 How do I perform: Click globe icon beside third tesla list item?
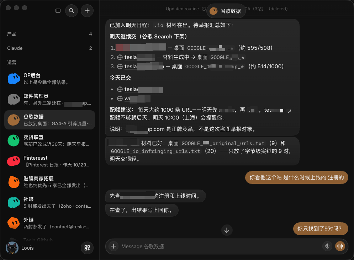(120, 67)
